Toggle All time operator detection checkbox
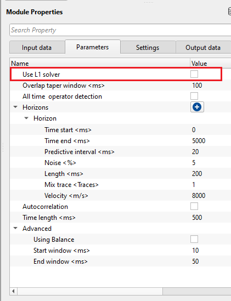The height and width of the screenshot is (301, 231). coord(194,96)
